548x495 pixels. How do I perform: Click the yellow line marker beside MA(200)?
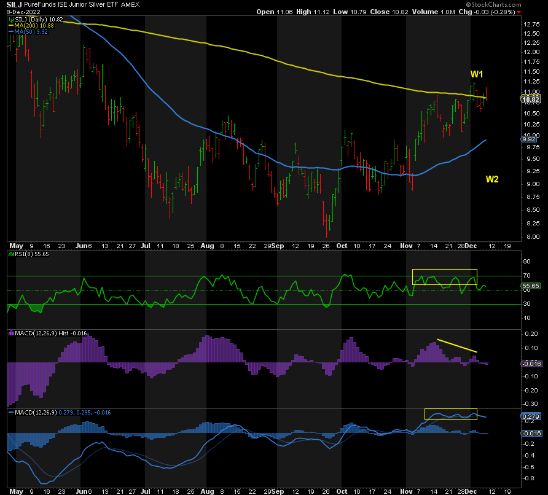11,26
